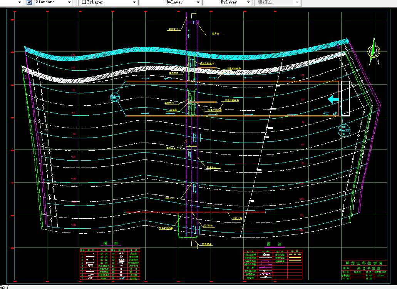Select the red-bordered left legend table
The height and width of the screenshot is (289, 397).
(x=110, y=264)
